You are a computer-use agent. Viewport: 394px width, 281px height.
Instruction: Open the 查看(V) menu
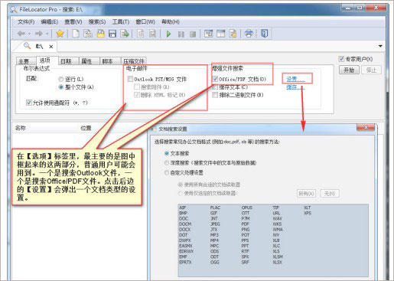(x=73, y=21)
